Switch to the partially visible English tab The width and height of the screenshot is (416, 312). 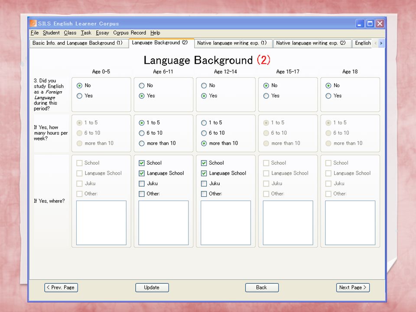[362, 43]
